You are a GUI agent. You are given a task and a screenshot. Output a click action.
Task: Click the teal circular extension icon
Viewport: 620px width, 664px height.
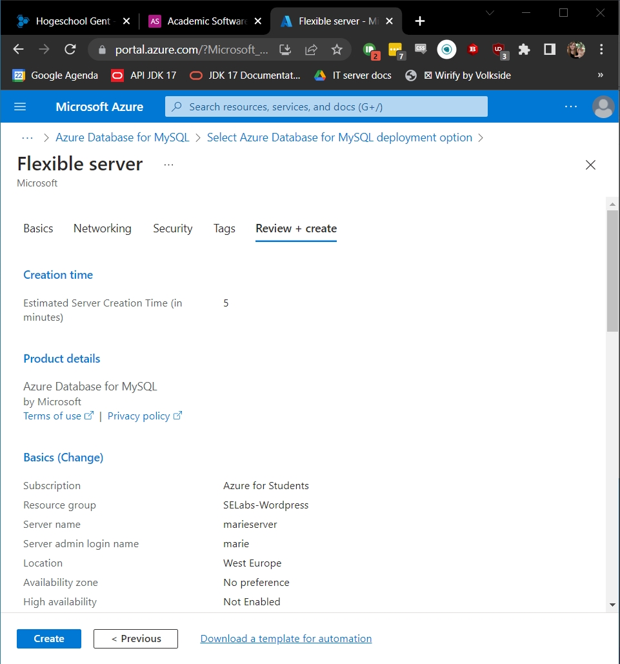[446, 50]
